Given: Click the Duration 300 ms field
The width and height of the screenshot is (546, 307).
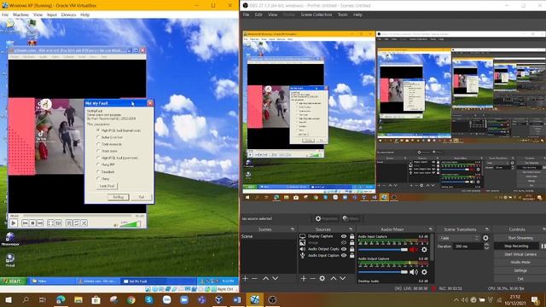Looking at the screenshot, I should coord(468,246).
